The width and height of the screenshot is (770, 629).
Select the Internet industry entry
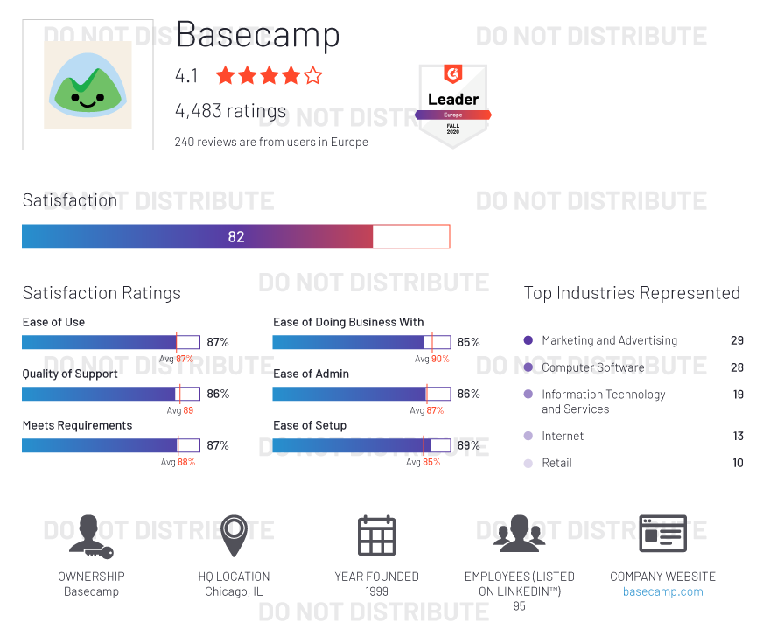pos(563,436)
